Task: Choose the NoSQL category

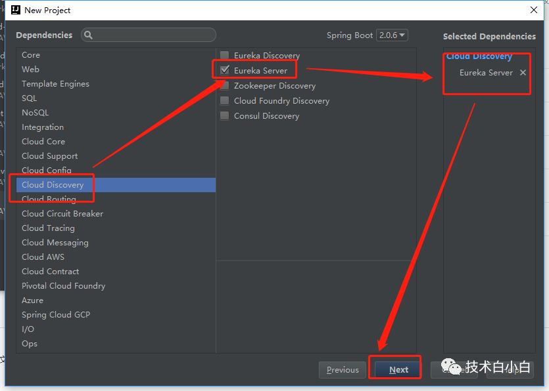Action: 116,113
